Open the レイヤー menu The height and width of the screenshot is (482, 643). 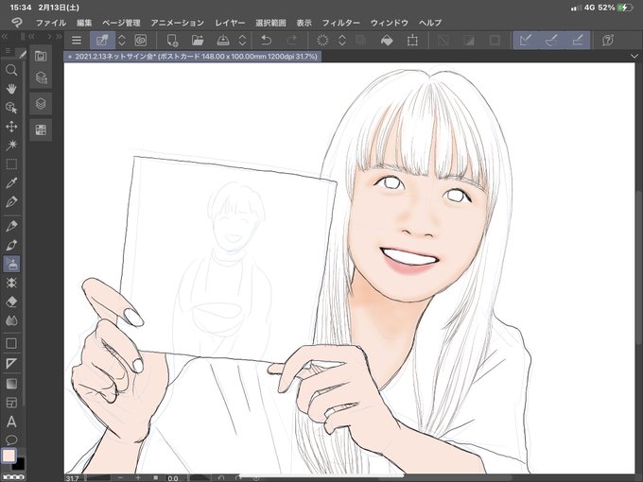click(x=230, y=23)
